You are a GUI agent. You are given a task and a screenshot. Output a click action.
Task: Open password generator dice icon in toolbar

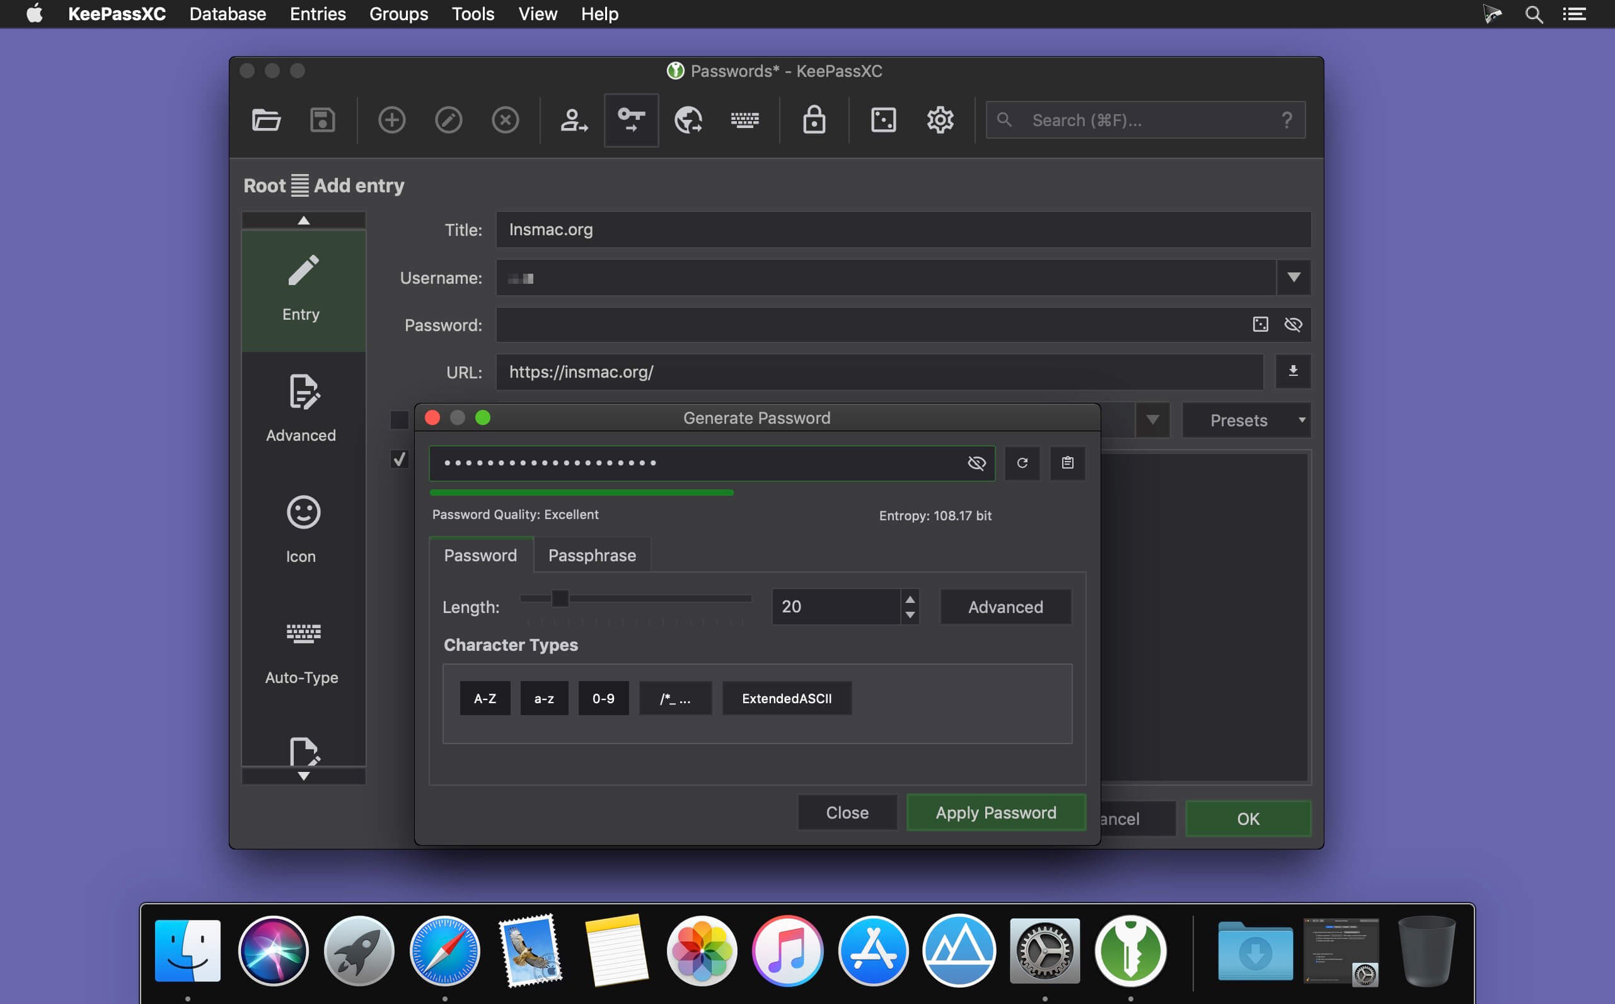coord(883,120)
